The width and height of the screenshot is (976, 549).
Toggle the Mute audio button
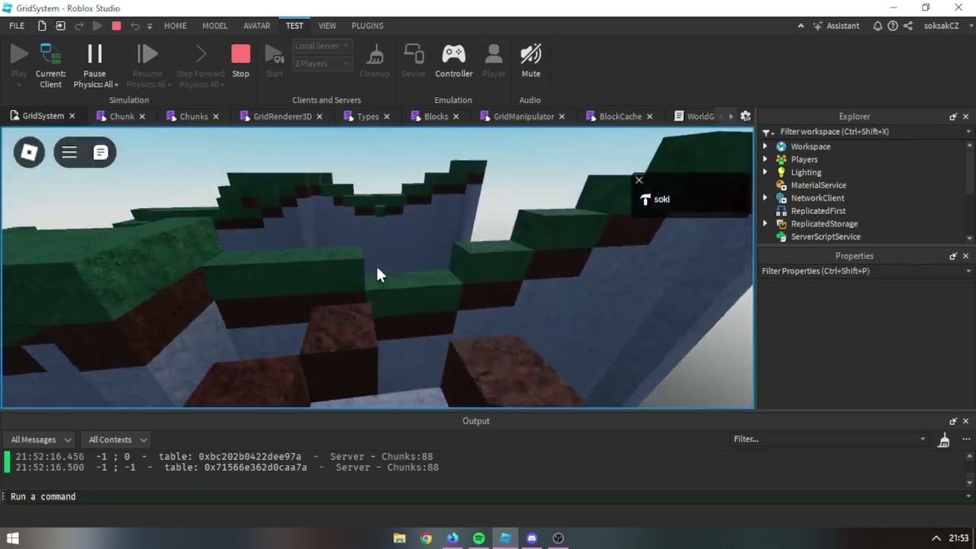click(x=531, y=61)
